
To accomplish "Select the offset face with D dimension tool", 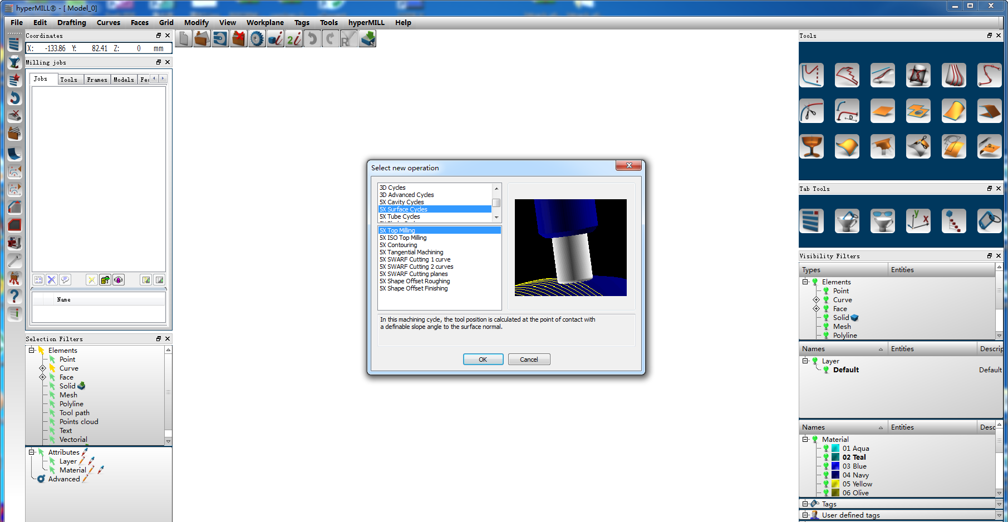I will click(x=990, y=146).
